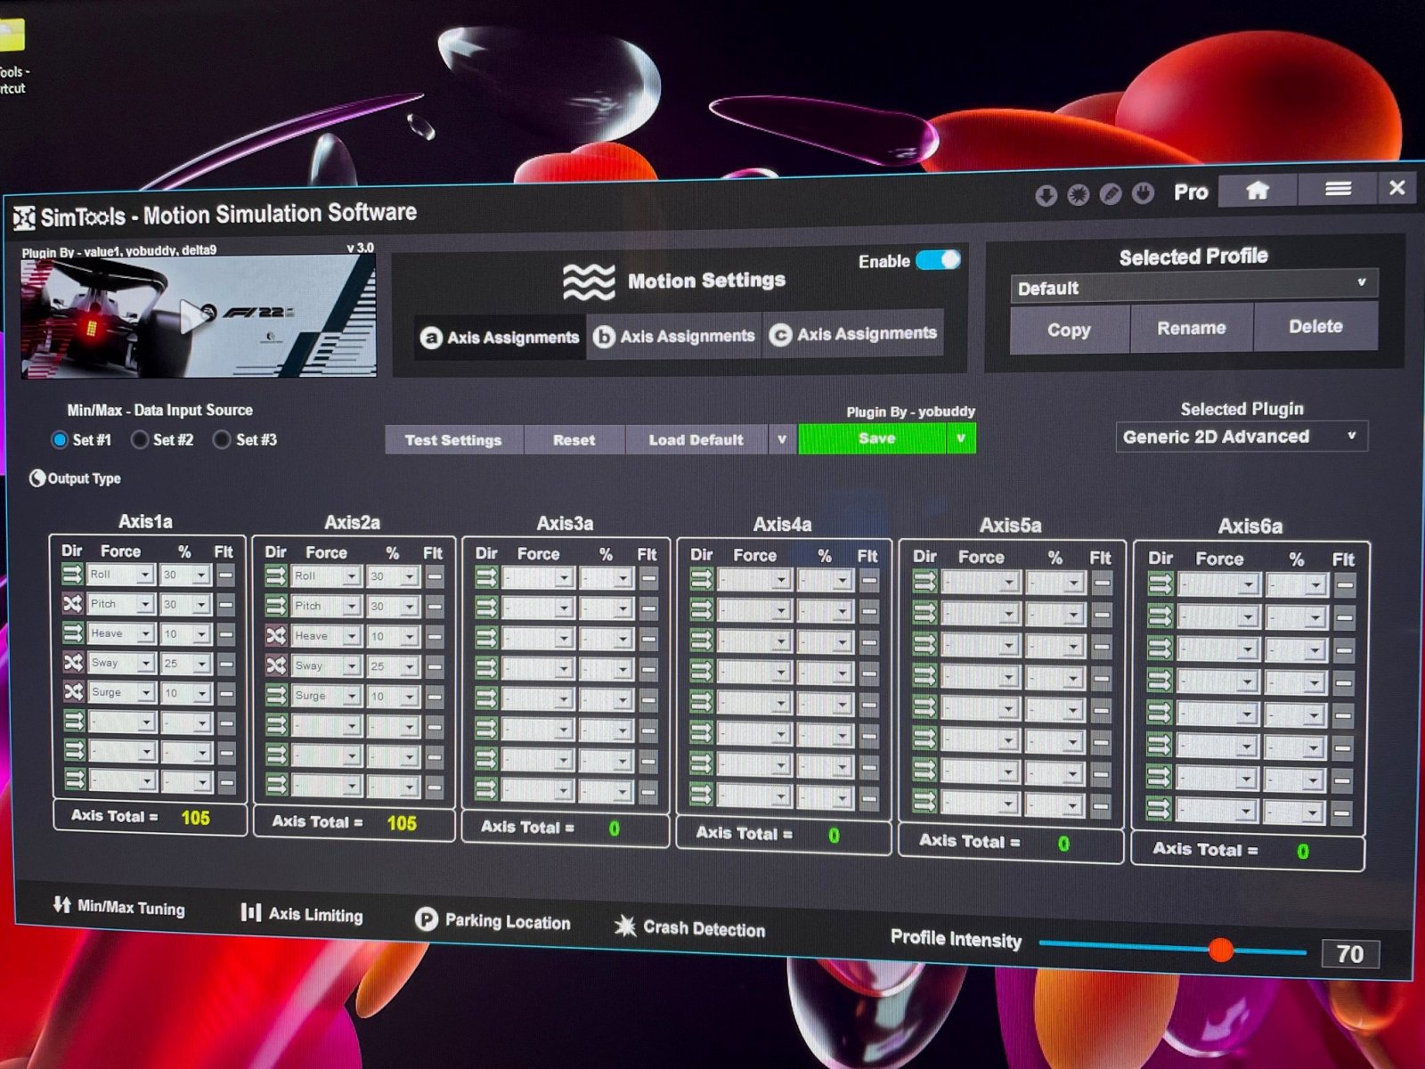The image size is (1425, 1069).
Task: Click the download arrow icon in the title bar
Action: click(x=1046, y=195)
